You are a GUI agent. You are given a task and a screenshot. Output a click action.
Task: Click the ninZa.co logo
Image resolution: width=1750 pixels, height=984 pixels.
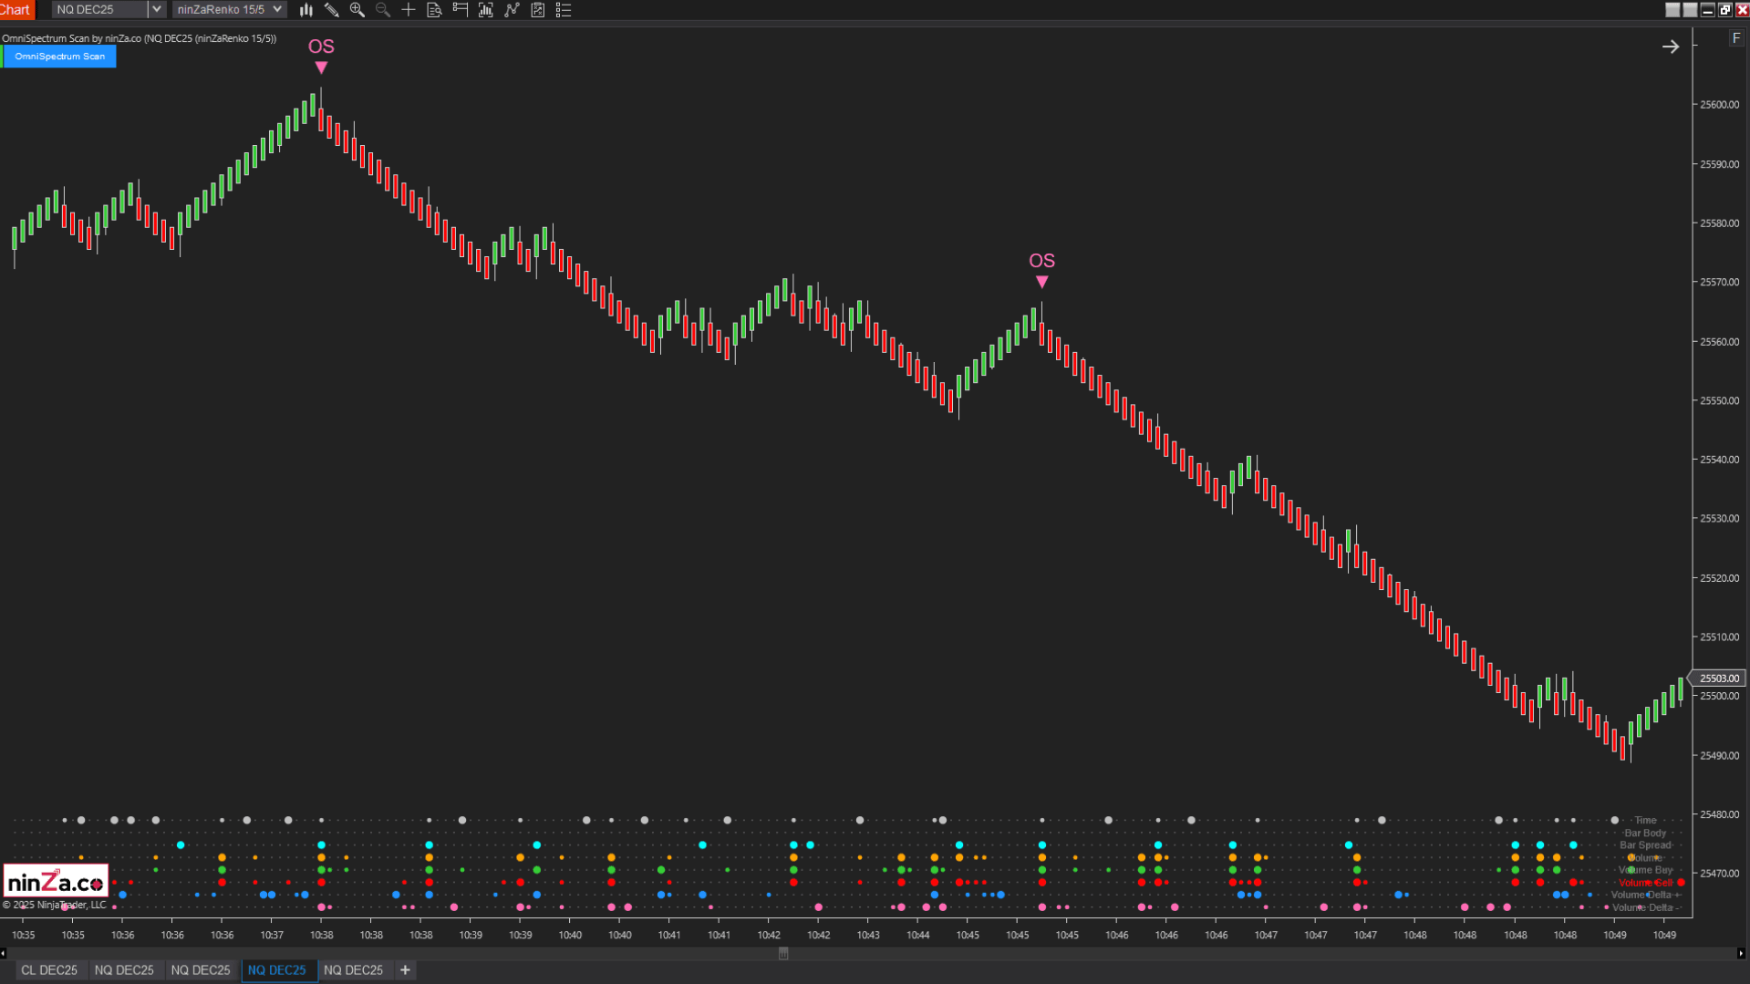56,882
